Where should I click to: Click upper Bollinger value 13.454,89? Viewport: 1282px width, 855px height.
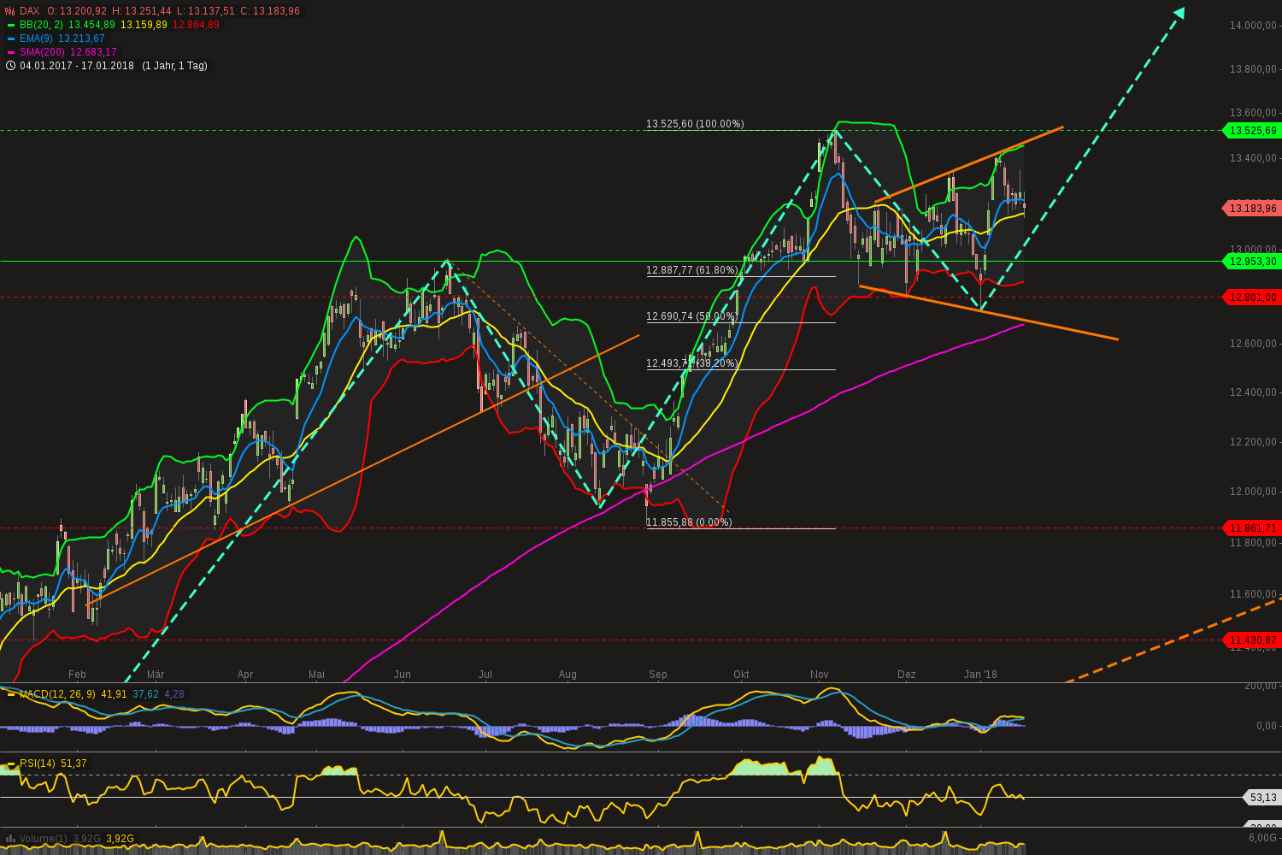91,25
